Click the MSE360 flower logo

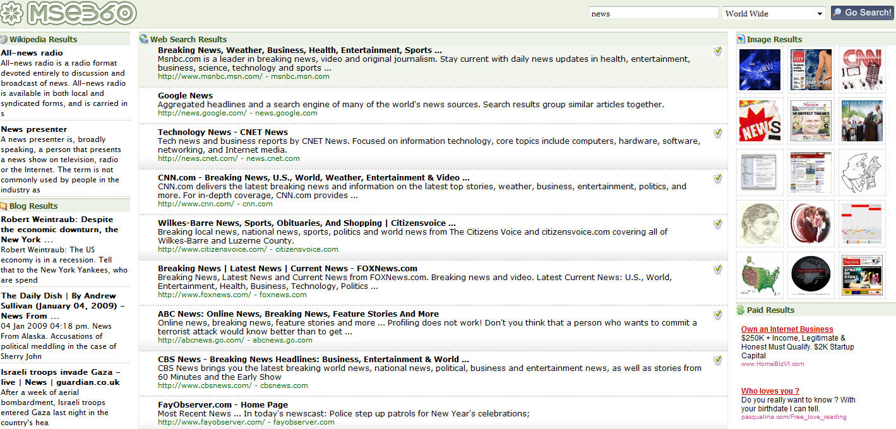pyautogui.click(x=13, y=13)
